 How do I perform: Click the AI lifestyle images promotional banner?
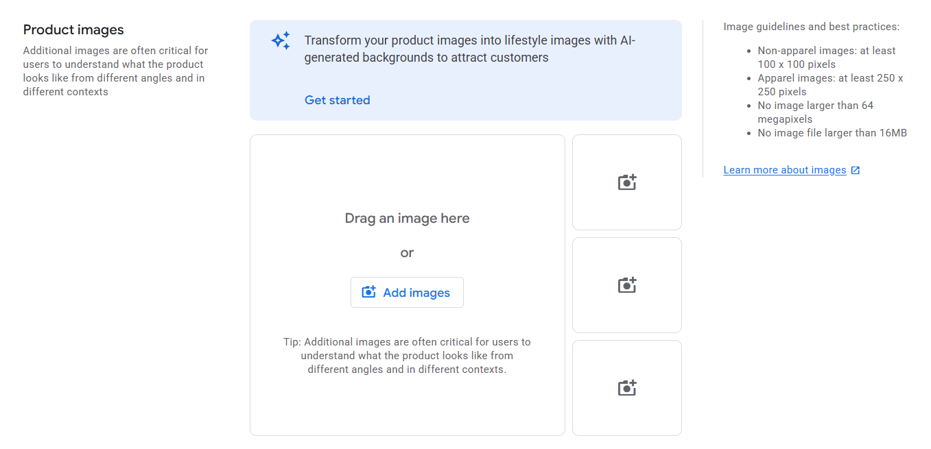[465, 69]
